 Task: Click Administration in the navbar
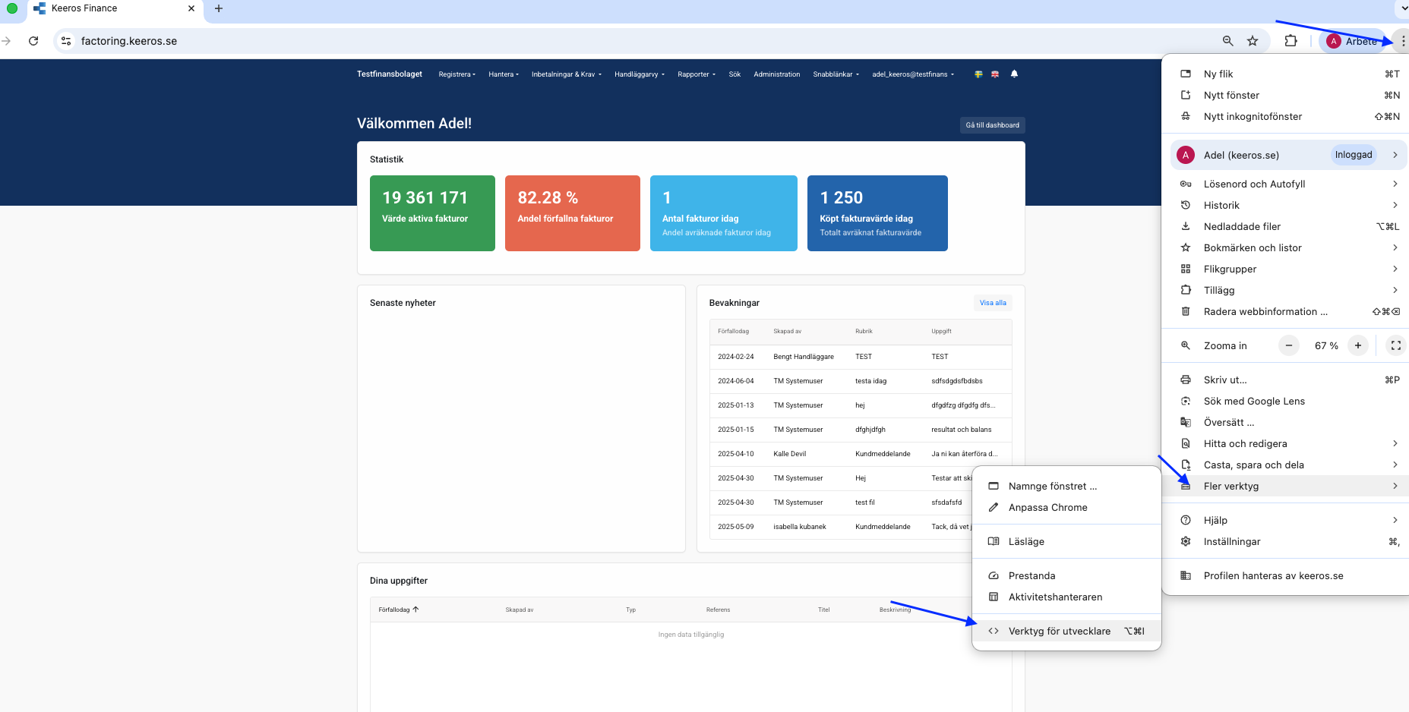[x=776, y=74]
